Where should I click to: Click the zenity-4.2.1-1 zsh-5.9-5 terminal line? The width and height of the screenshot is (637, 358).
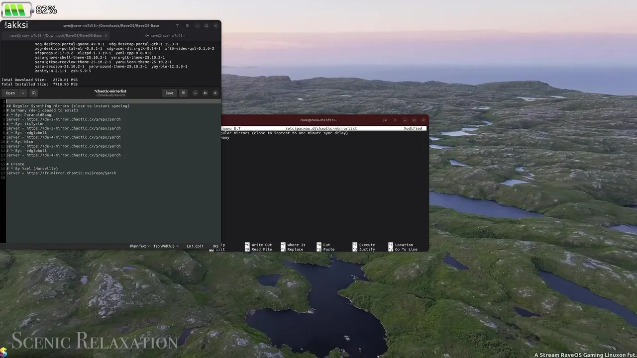coord(63,71)
